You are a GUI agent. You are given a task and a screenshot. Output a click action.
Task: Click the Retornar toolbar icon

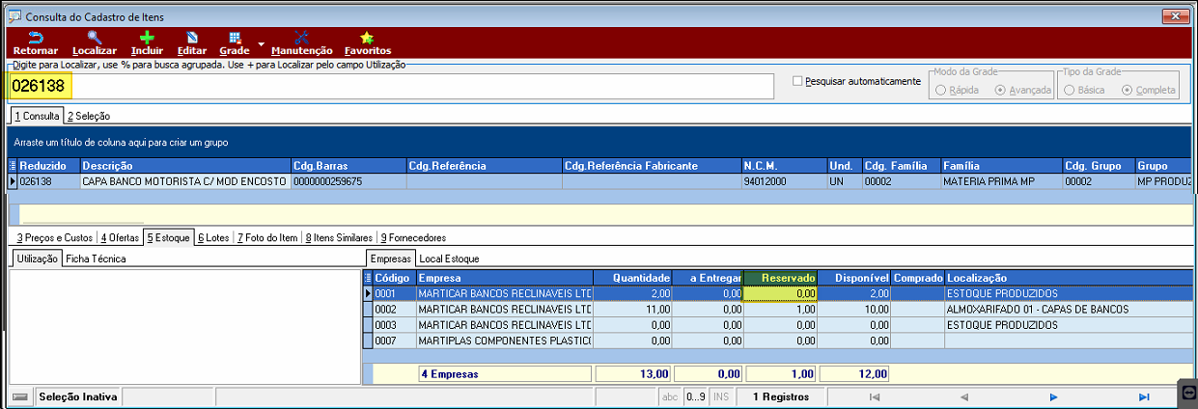[x=35, y=37]
